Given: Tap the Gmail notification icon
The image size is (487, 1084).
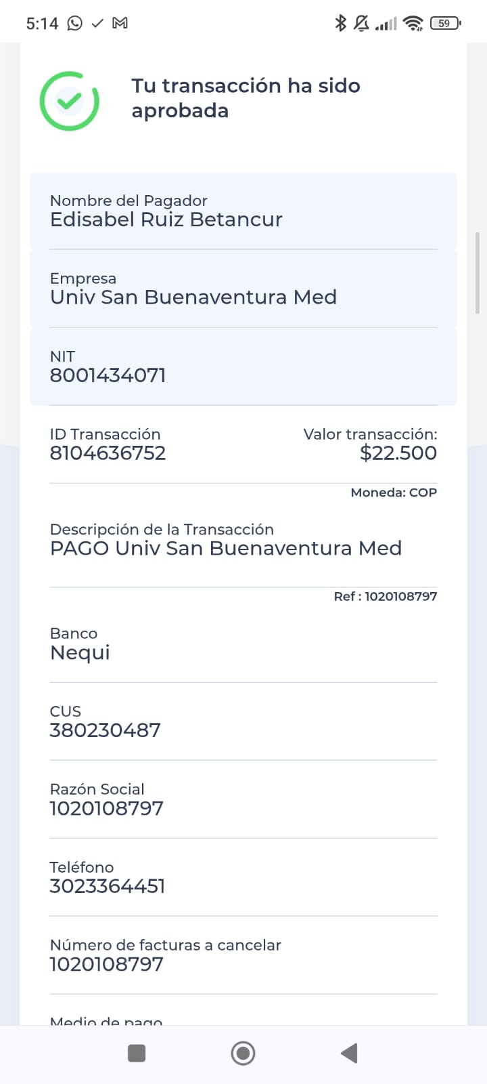Looking at the screenshot, I should click(120, 23).
